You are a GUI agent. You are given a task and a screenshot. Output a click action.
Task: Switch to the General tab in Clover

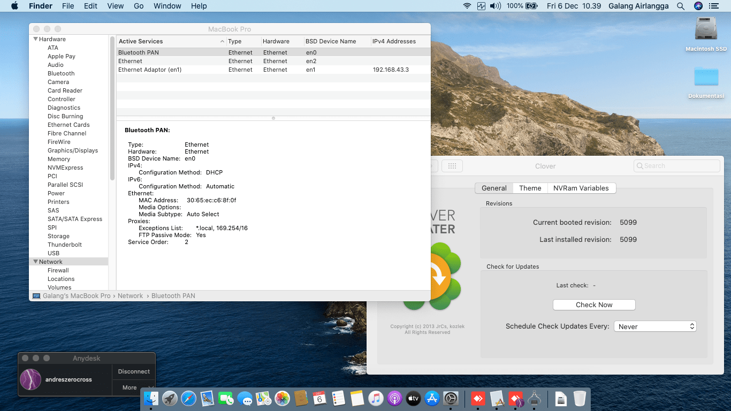[494, 188]
